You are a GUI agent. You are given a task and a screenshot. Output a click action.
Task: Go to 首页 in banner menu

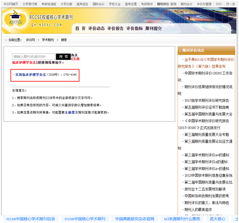(x=81, y=29)
